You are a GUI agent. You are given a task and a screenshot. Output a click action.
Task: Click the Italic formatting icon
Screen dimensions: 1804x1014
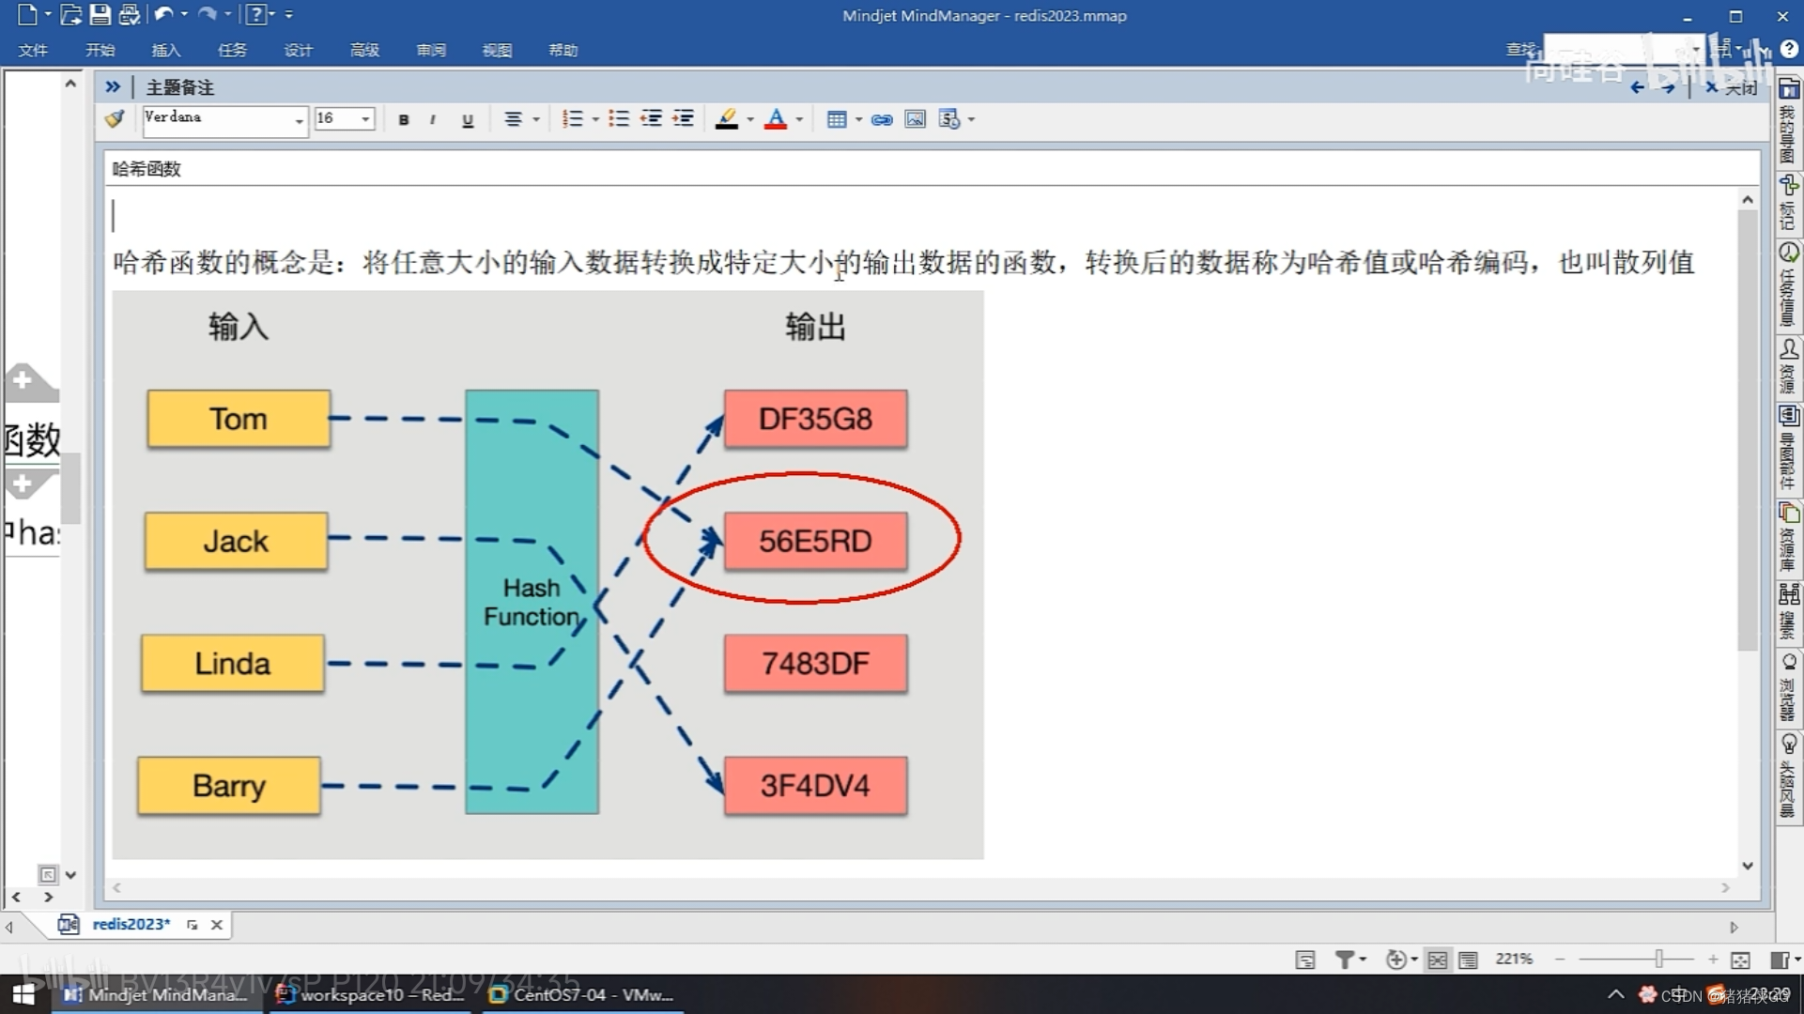tap(434, 119)
